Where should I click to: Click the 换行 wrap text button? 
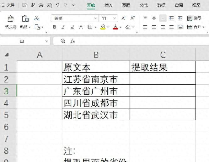click(x=194, y=18)
